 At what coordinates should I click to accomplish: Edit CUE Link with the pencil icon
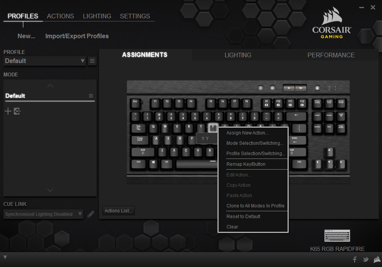pos(91,214)
